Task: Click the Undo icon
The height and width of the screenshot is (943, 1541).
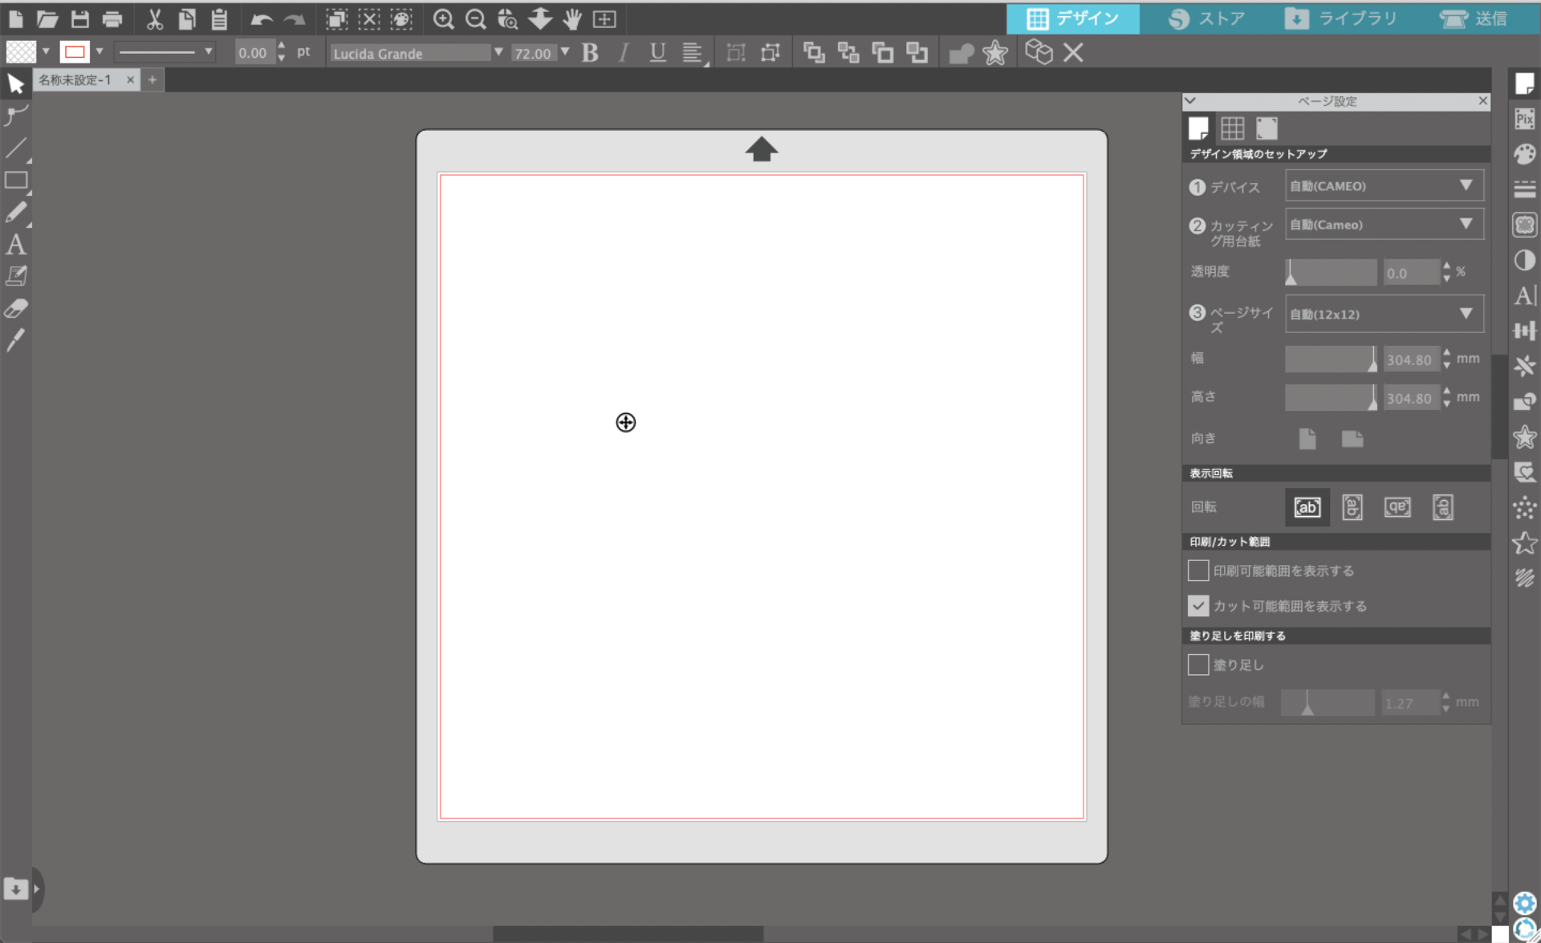Action: tap(260, 18)
